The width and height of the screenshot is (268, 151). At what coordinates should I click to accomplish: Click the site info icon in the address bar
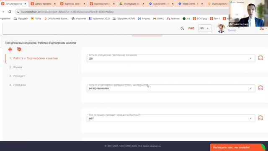point(18,12)
